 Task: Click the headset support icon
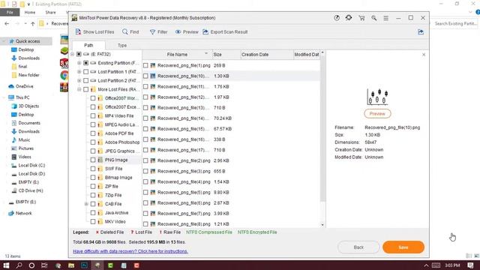349,18
